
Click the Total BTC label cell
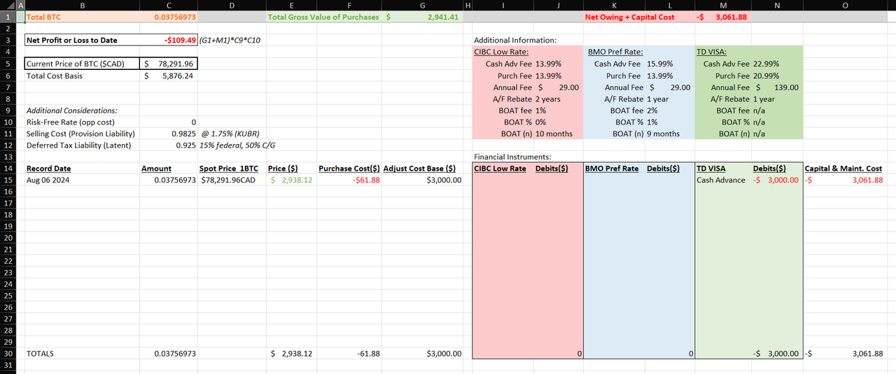pyautogui.click(x=82, y=17)
